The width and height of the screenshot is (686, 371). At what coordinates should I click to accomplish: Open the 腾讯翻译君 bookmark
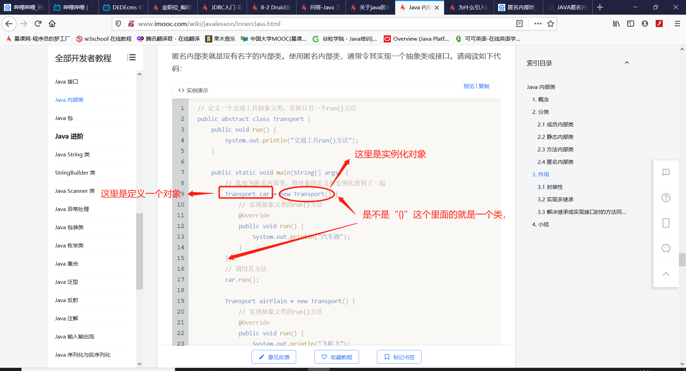click(x=168, y=39)
